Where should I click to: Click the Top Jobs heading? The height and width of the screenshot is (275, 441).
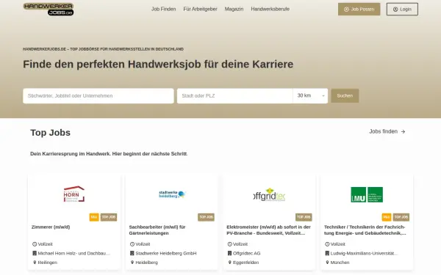pos(50,133)
